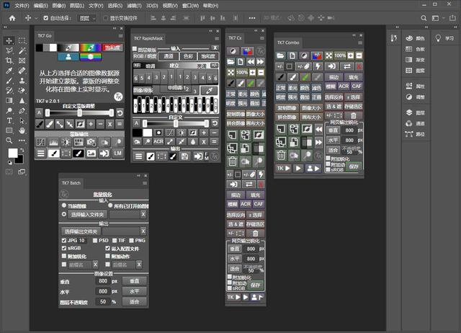The width and height of the screenshot is (461, 333).
Task: Toggle the layer mask checkbox in TK7 RapidMask
Action: point(135,49)
